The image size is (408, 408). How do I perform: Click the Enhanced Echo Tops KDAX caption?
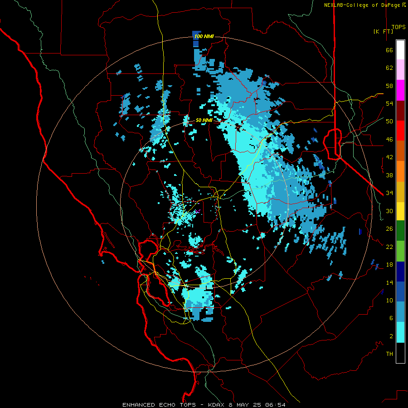tap(204, 405)
